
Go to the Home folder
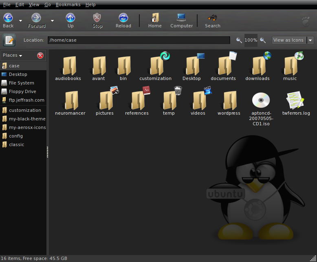tap(155, 20)
